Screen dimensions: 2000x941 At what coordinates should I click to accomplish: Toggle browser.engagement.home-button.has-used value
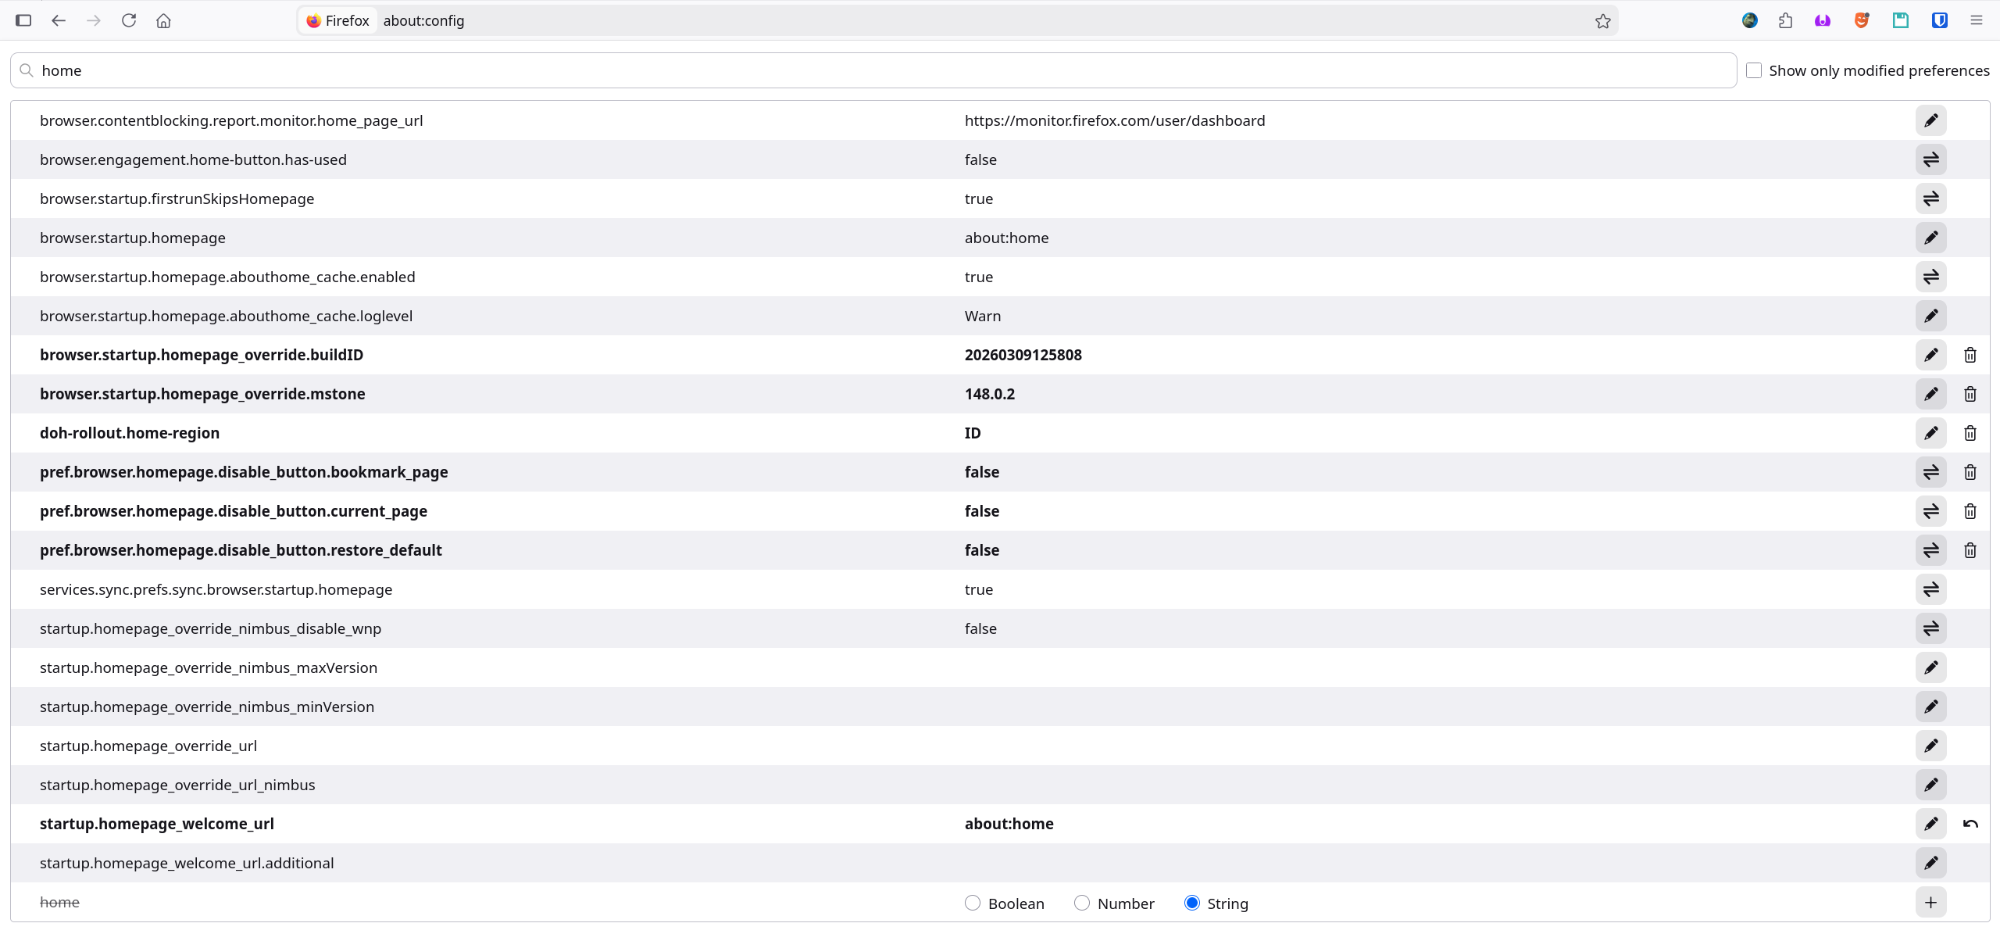coord(1930,159)
